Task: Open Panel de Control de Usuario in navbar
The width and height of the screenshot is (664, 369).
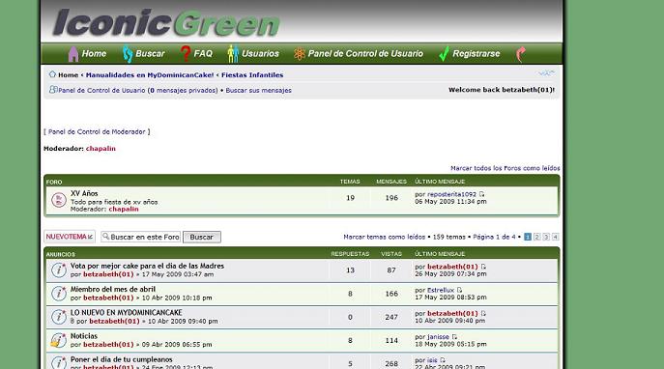Action: tap(365, 54)
